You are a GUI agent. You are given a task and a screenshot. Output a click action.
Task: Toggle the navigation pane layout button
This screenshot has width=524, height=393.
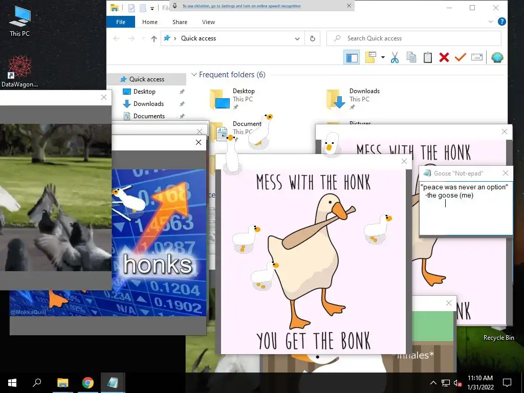tap(352, 57)
